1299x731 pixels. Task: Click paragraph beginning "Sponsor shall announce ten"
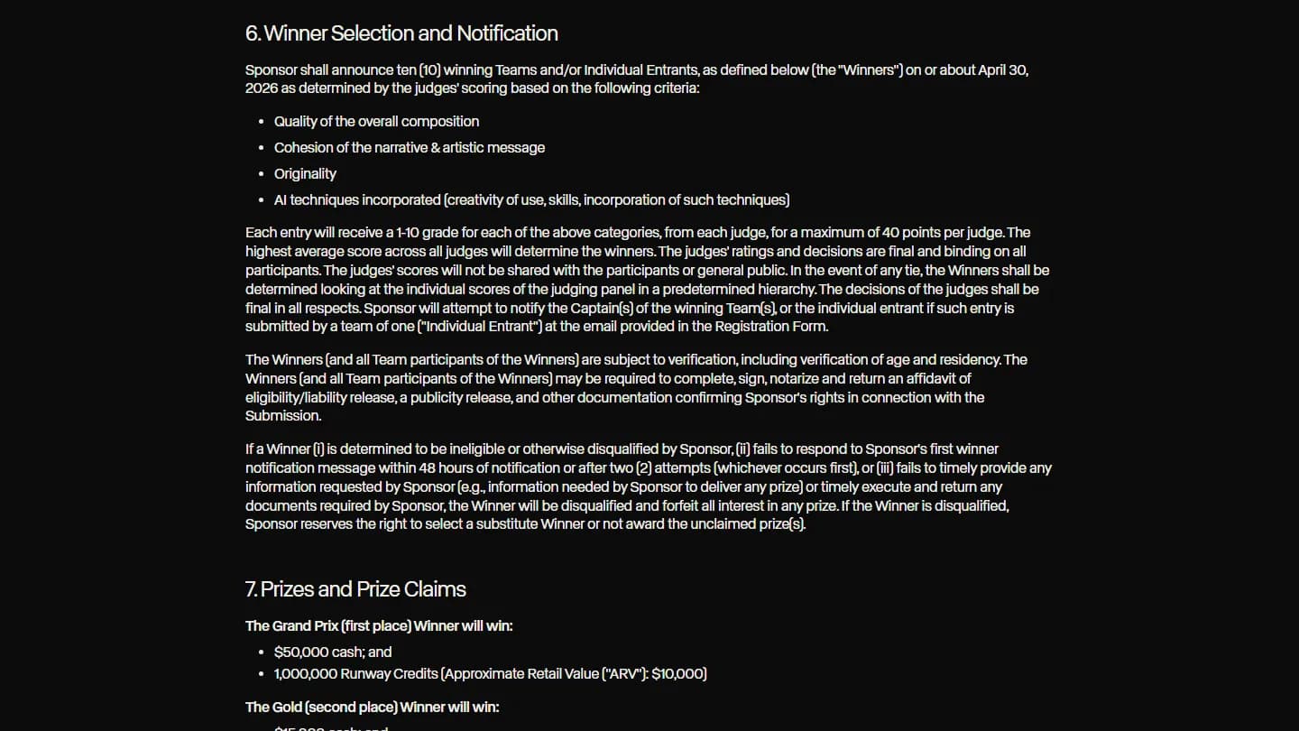[x=637, y=79]
